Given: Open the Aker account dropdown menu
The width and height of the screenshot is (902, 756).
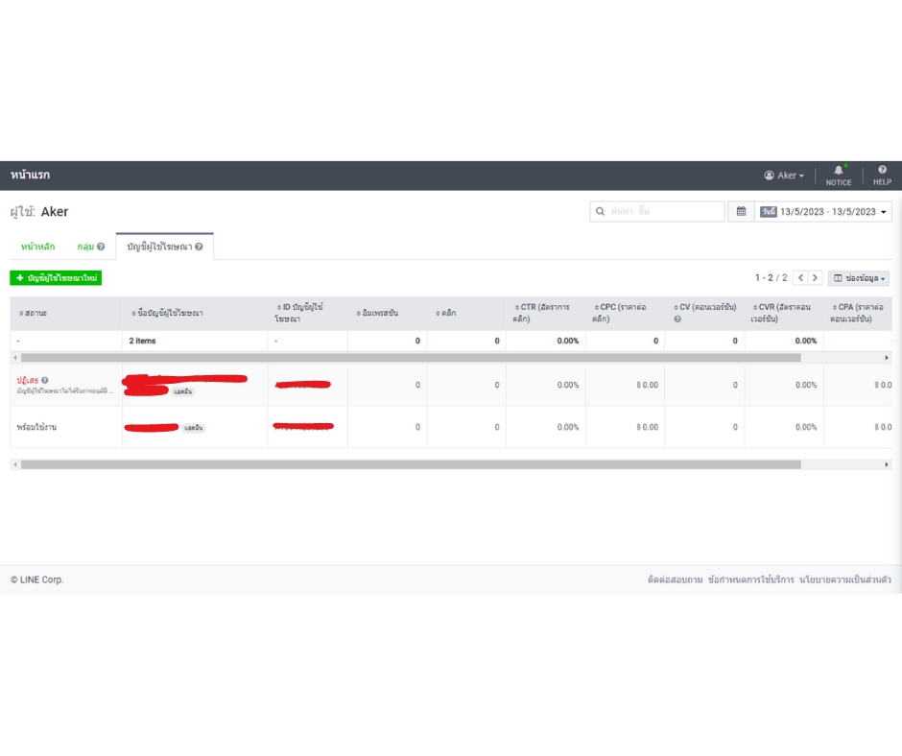Looking at the screenshot, I should (x=784, y=176).
